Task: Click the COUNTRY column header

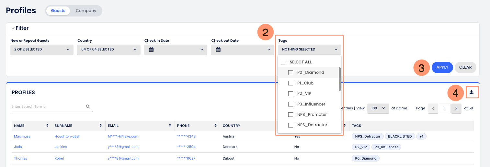Action: [232, 126]
